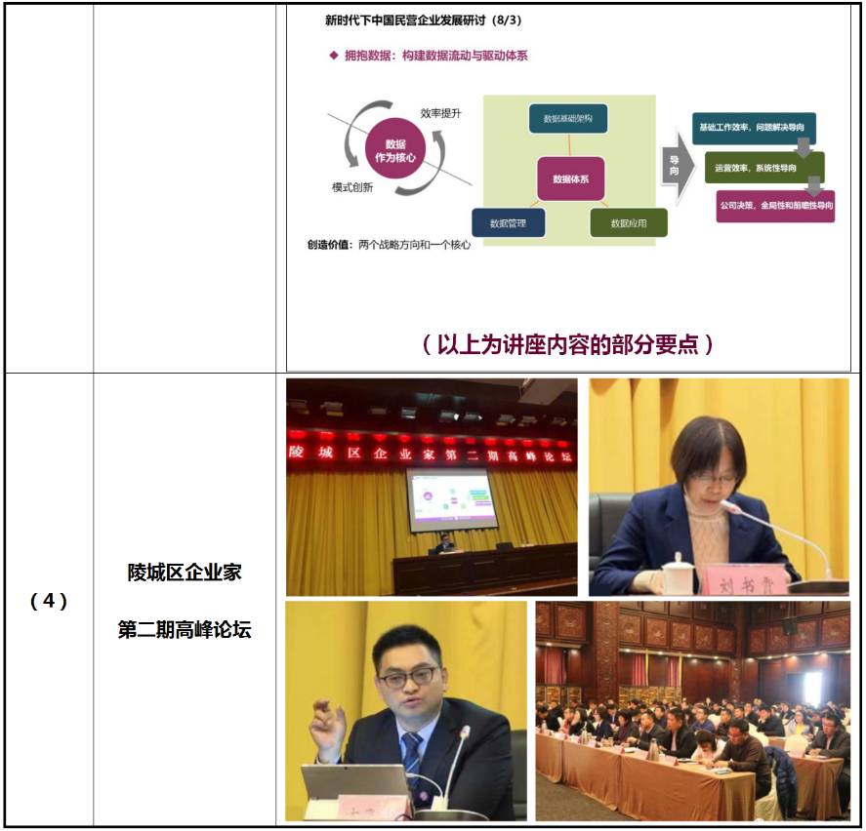This screenshot has width=866, height=831.
Task: Click the 公司决策,全局性和前瞻性导向 box
Action: tap(775, 207)
